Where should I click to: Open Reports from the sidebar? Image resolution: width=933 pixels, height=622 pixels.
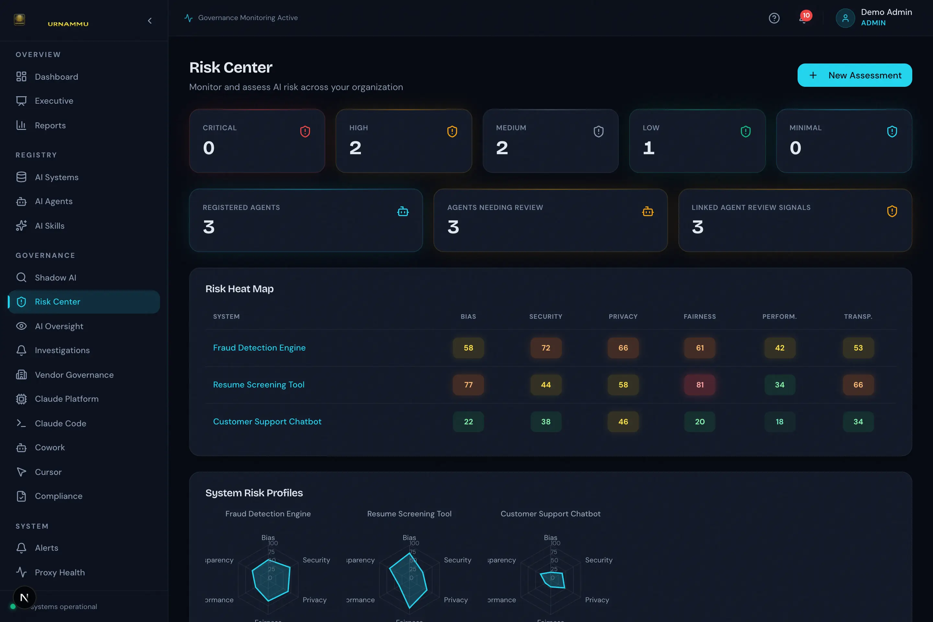pos(84,125)
